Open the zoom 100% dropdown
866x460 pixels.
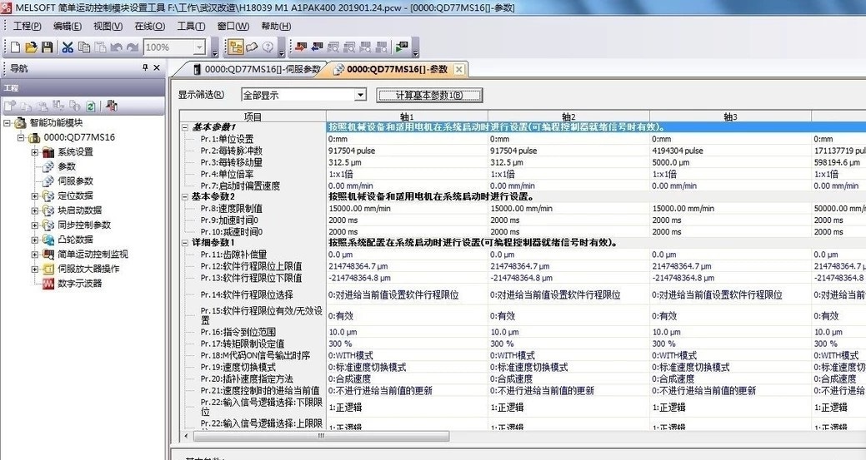pos(199,47)
